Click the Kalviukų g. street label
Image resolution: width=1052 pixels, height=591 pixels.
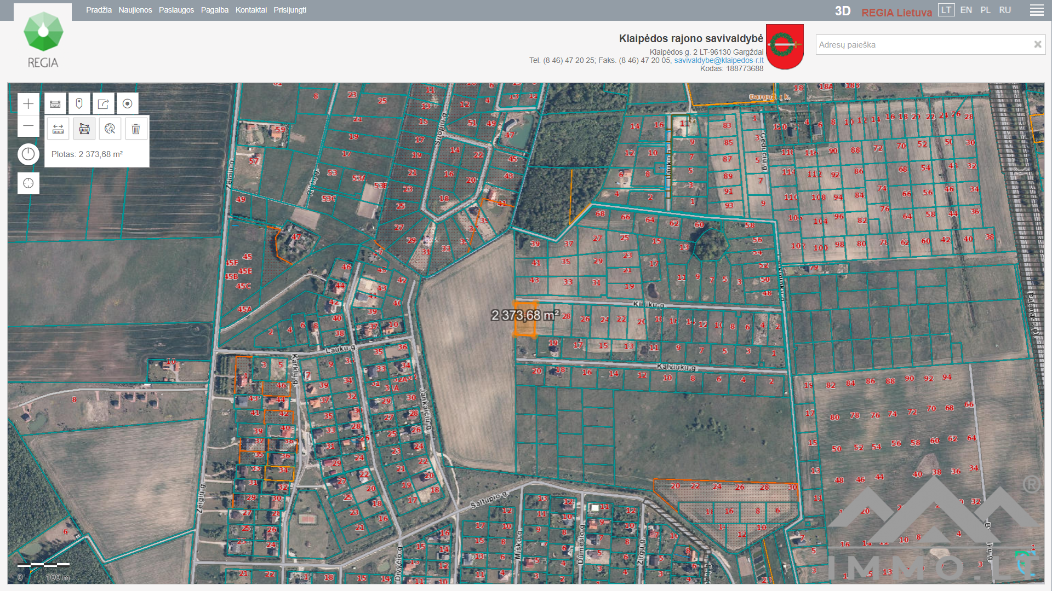[676, 367]
